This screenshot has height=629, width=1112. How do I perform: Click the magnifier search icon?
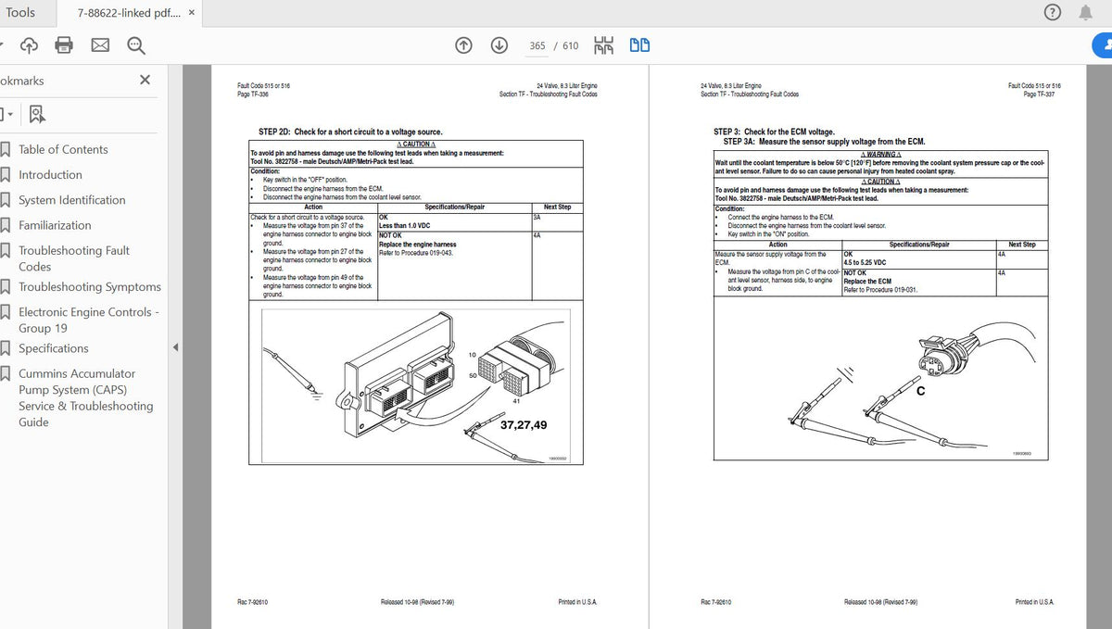tap(136, 45)
